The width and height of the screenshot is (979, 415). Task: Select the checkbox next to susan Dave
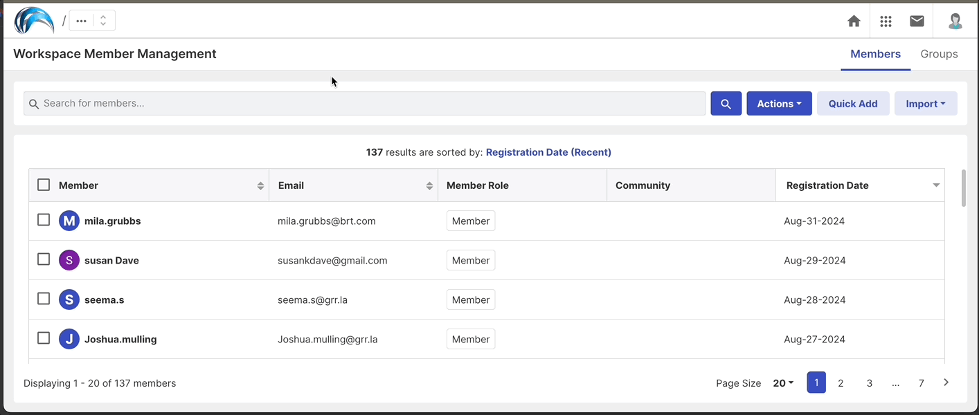click(44, 259)
